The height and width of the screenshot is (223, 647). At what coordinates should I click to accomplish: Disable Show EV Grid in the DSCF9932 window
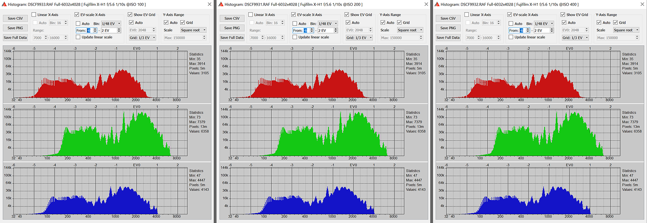563,15
